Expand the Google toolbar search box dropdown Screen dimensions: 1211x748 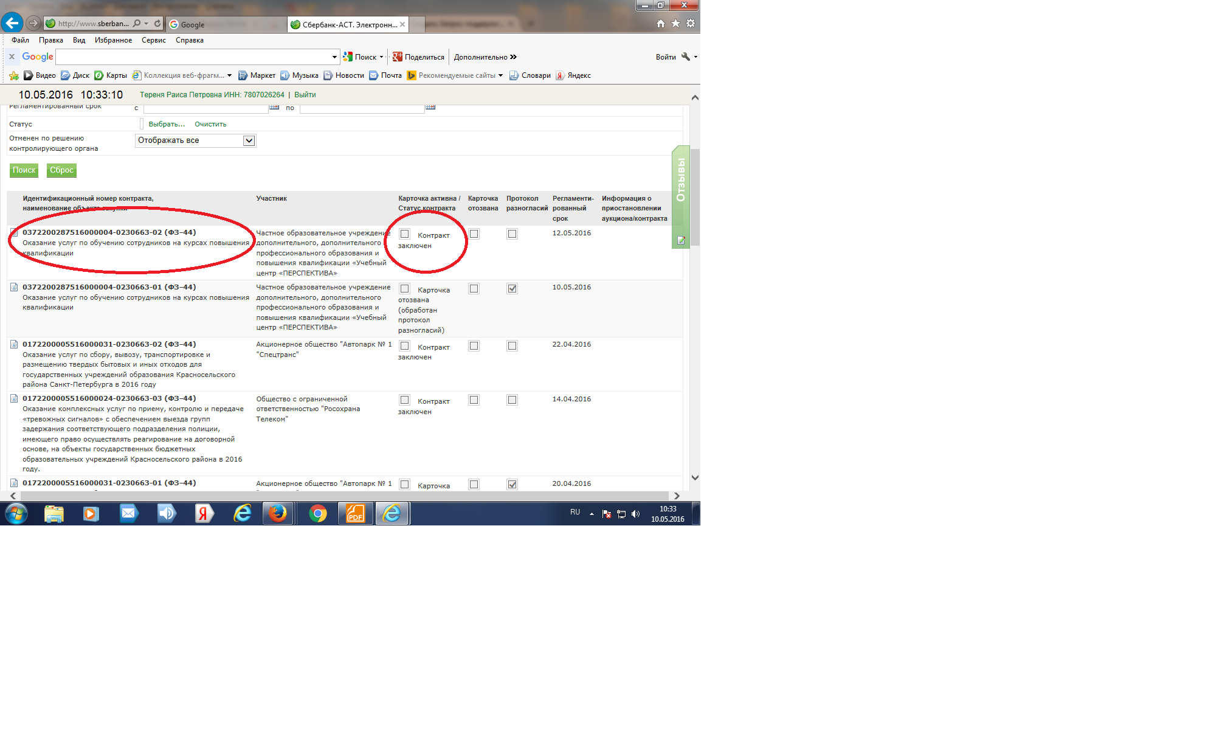(x=334, y=57)
